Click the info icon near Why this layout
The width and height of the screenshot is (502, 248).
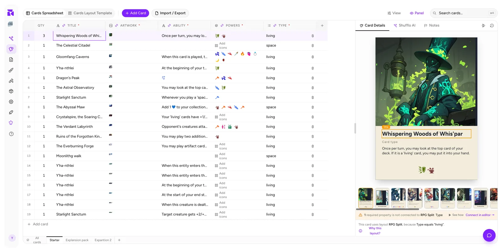coord(360,231)
